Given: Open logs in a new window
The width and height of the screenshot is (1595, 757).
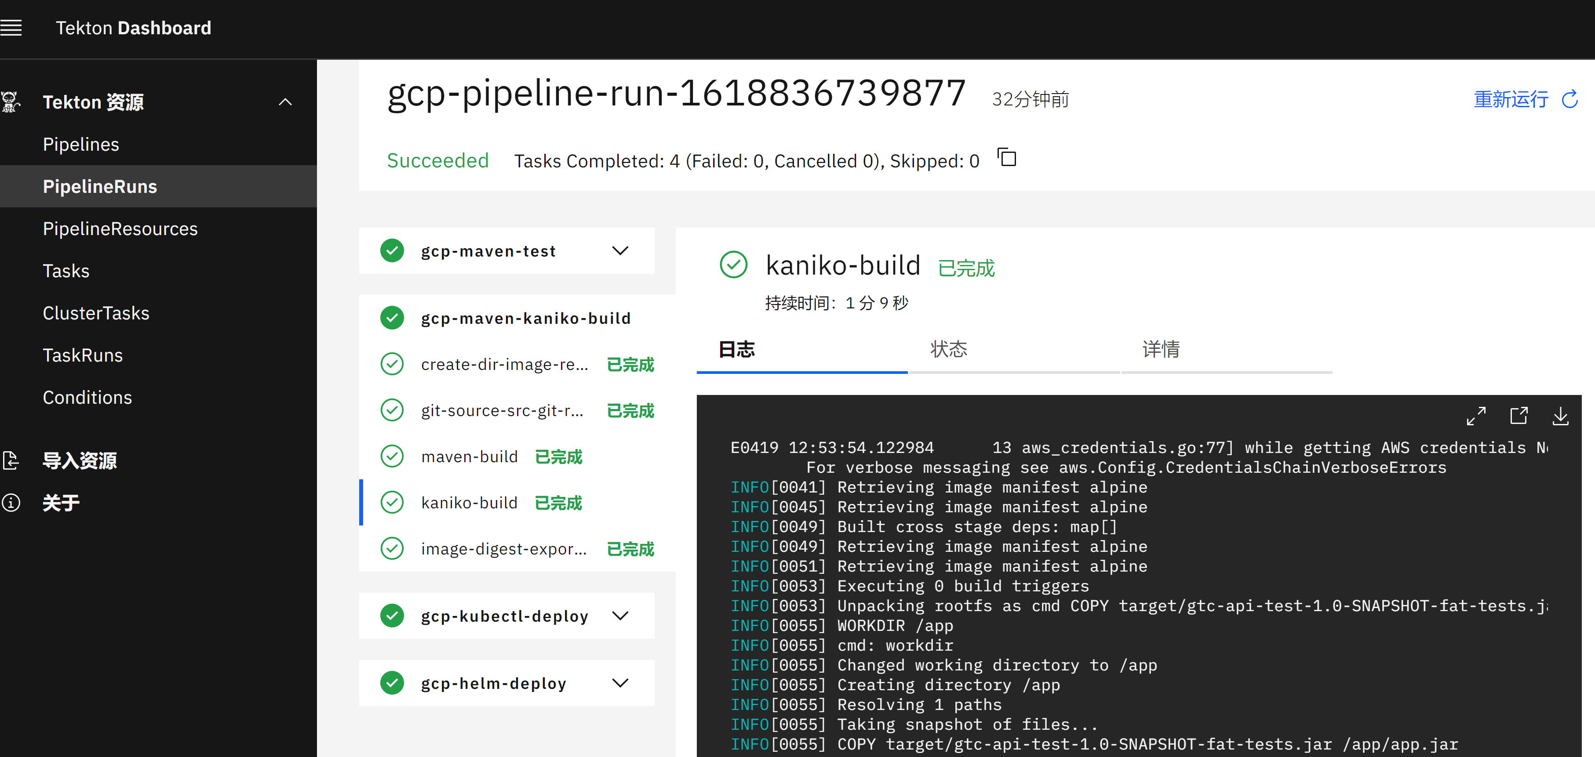Looking at the screenshot, I should [x=1518, y=416].
